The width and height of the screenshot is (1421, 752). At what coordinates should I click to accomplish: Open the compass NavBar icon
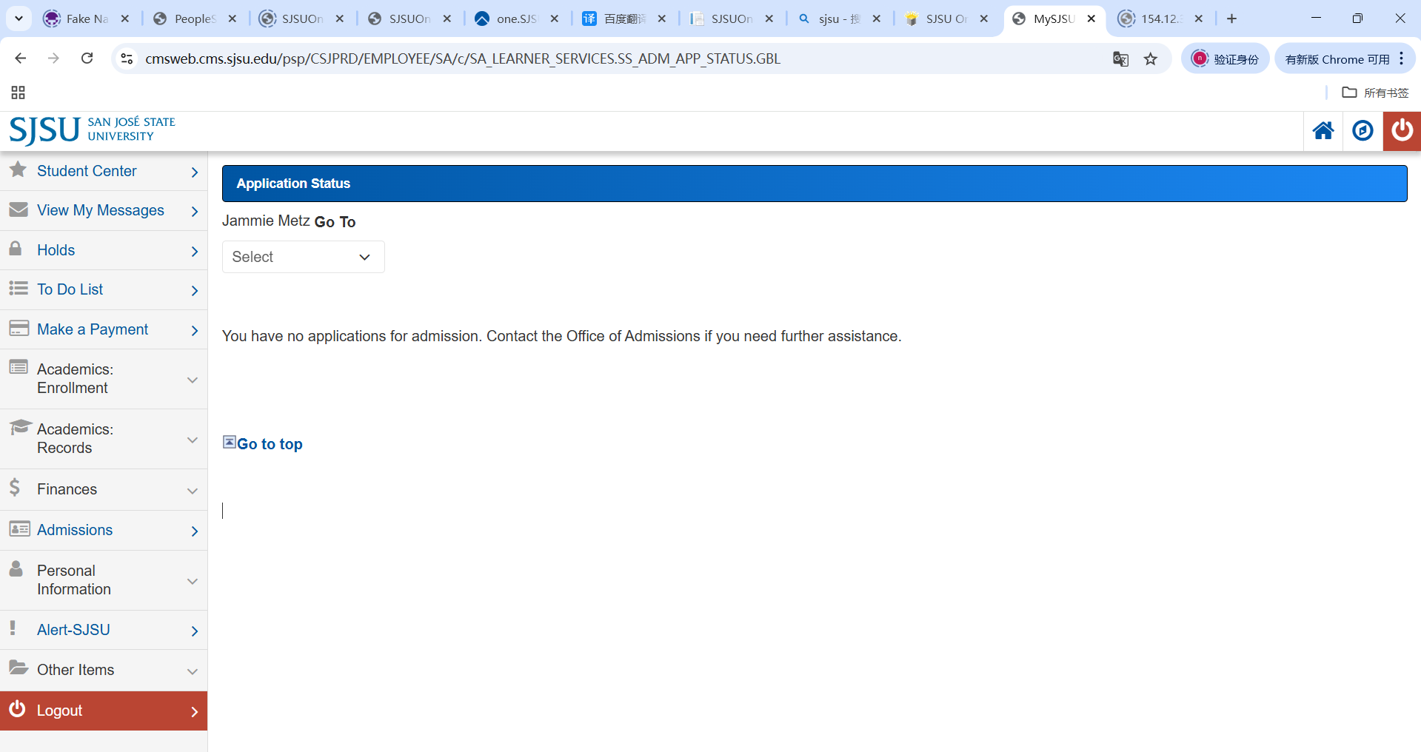[1363, 131]
